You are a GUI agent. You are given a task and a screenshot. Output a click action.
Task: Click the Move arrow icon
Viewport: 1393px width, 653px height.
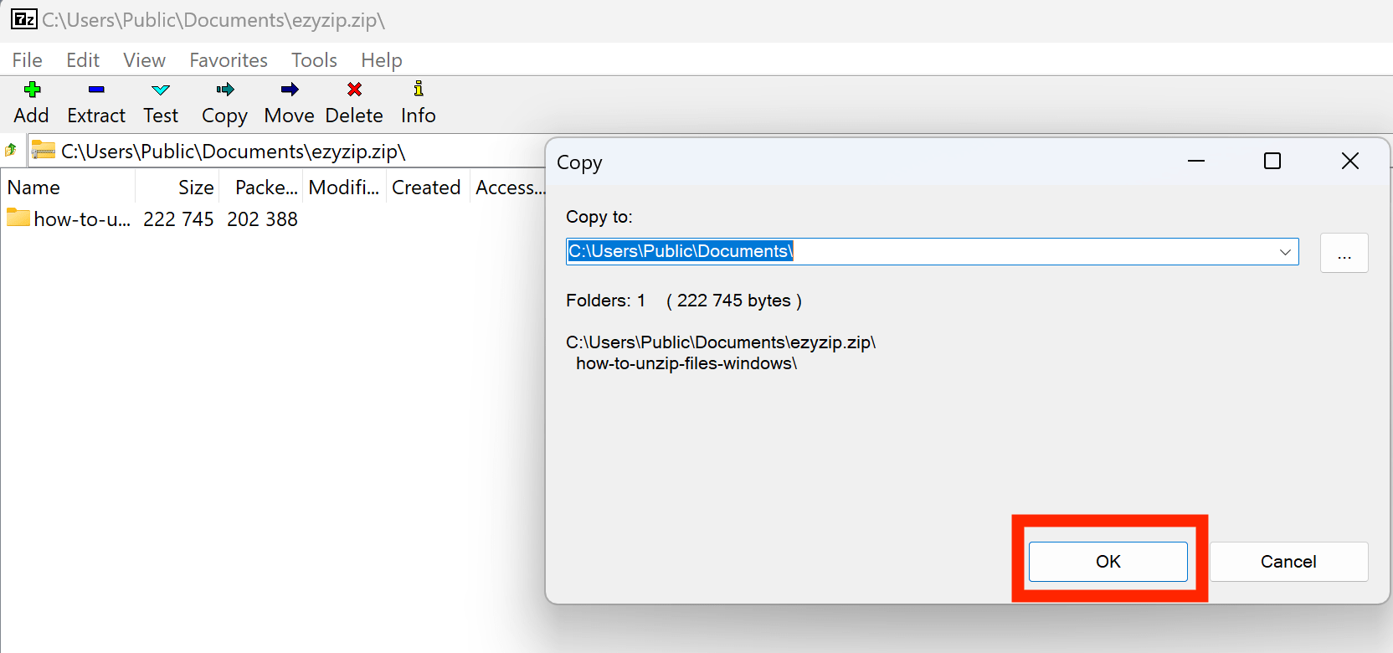[290, 90]
